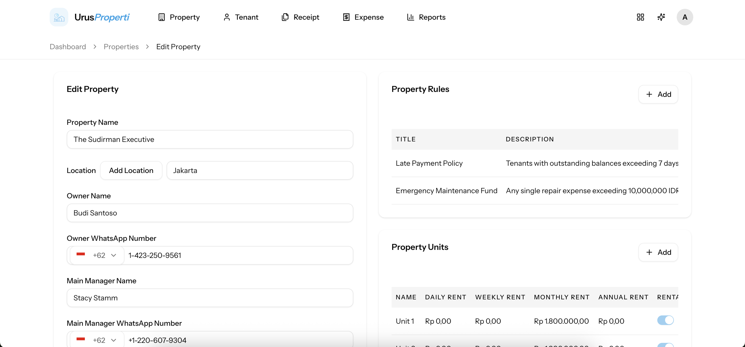The width and height of the screenshot is (745, 347).
Task: Click the 'Any single repair expense' description
Action: click(592, 191)
